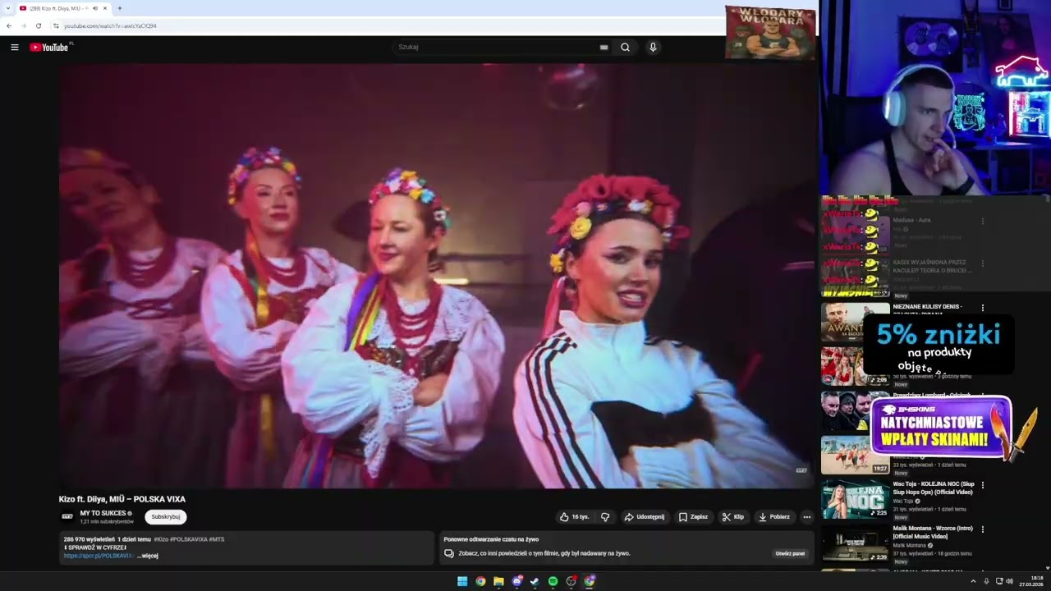The height and width of the screenshot is (591, 1051).
Task: Open more actions three-dot menu under the video
Action: [x=806, y=517]
